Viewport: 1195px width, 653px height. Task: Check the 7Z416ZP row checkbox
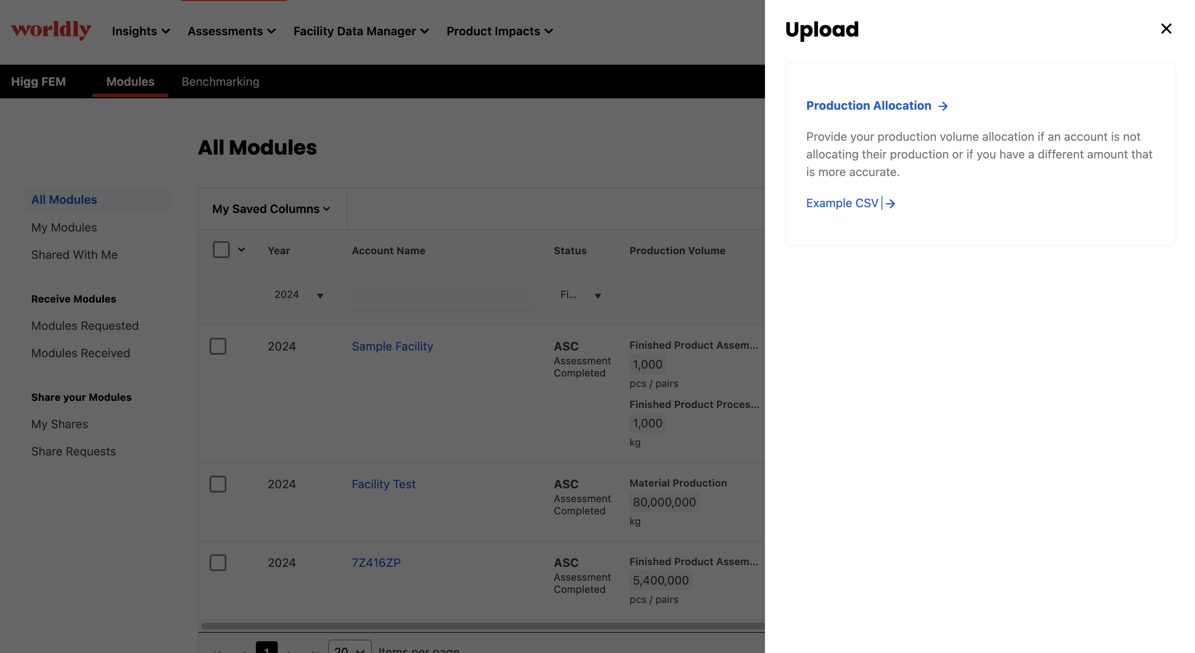pyautogui.click(x=218, y=563)
